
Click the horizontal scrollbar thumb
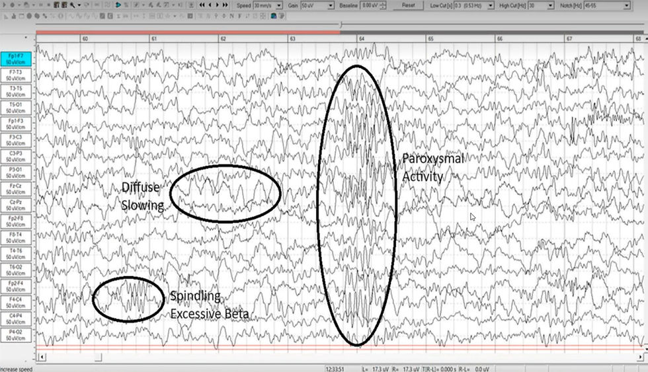click(x=98, y=357)
